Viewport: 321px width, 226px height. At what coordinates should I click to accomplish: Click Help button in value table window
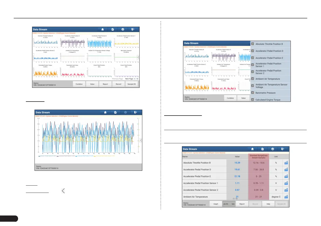(x=268, y=204)
